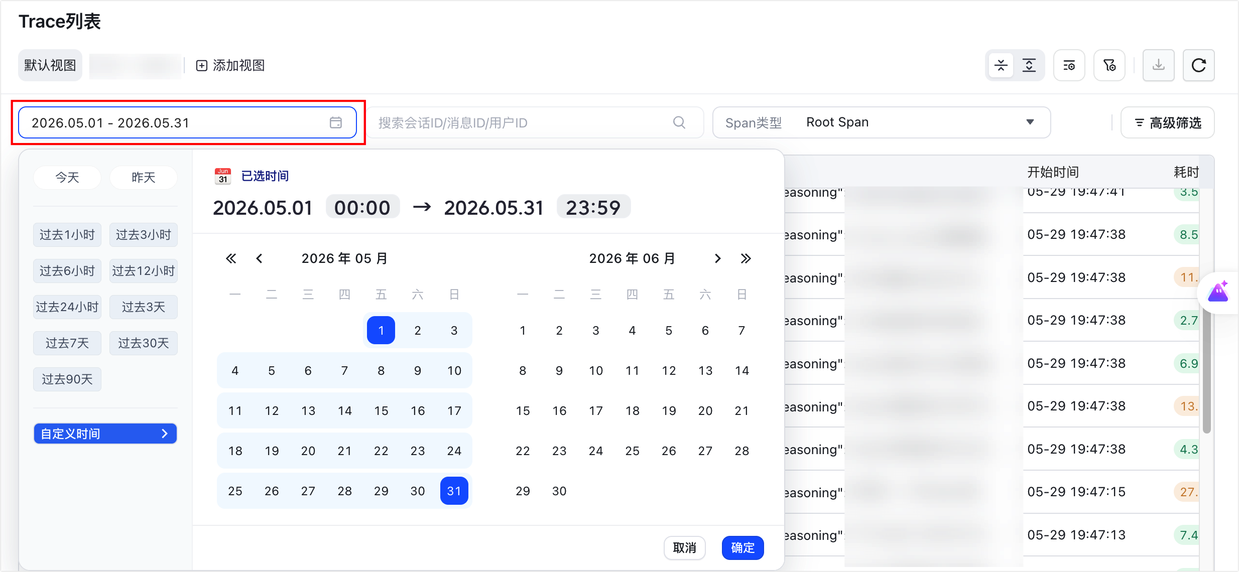Select the 过去7天 quick range
The width and height of the screenshot is (1239, 572).
[67, 343]
